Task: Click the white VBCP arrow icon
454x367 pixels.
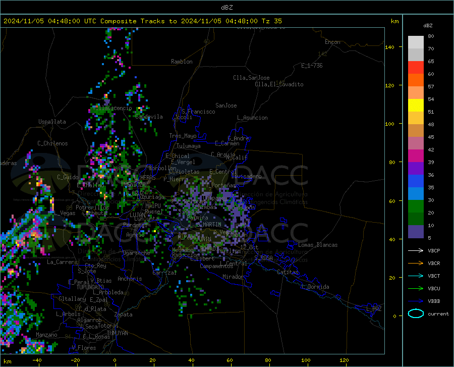Action: tap(416, 250)
